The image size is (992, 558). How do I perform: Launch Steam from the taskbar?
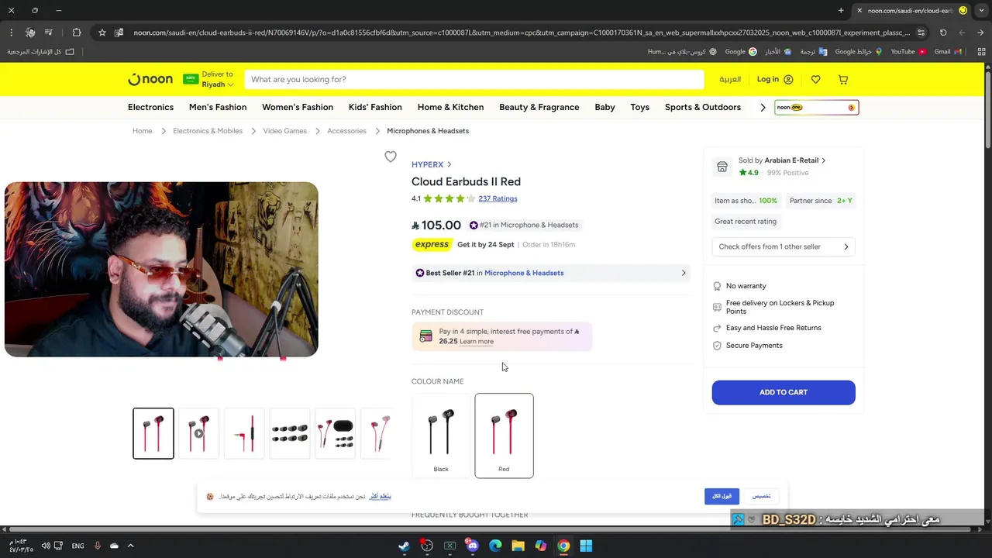[404, 546]
